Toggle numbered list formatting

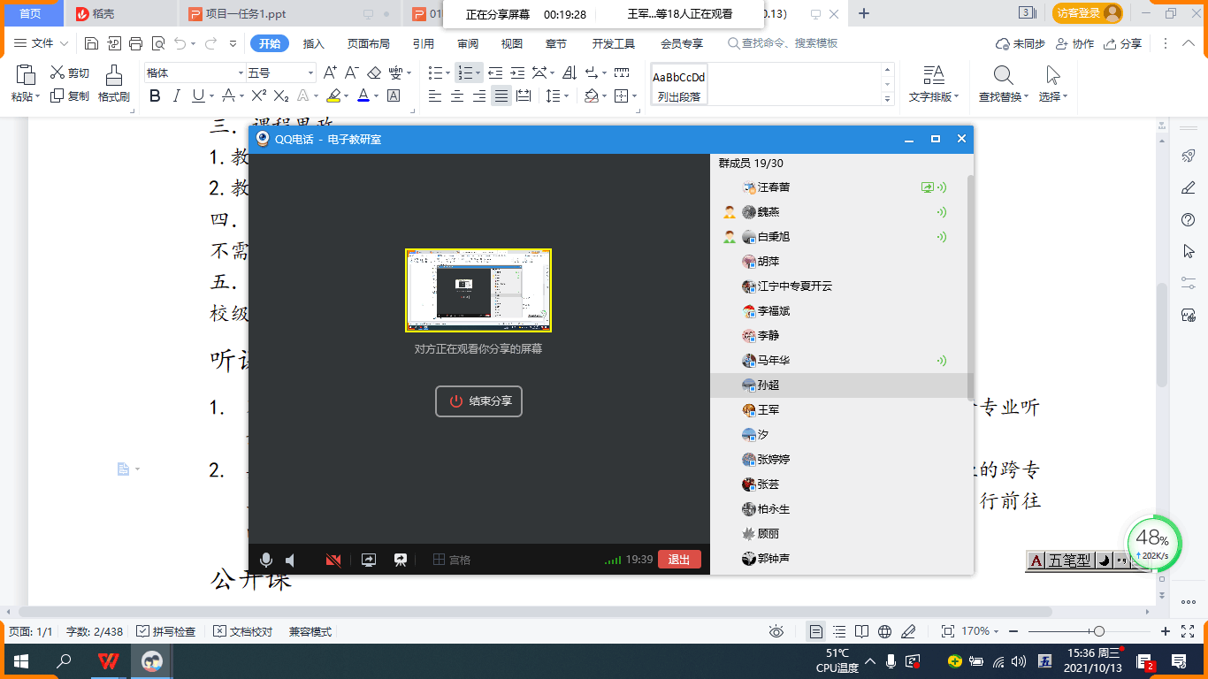click(x=466, y=72)
